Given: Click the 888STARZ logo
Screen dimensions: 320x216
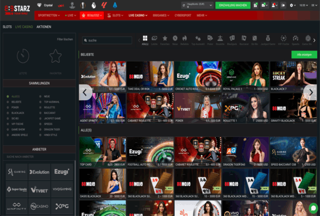Looking at the screenshot, I should coord(17,10).
